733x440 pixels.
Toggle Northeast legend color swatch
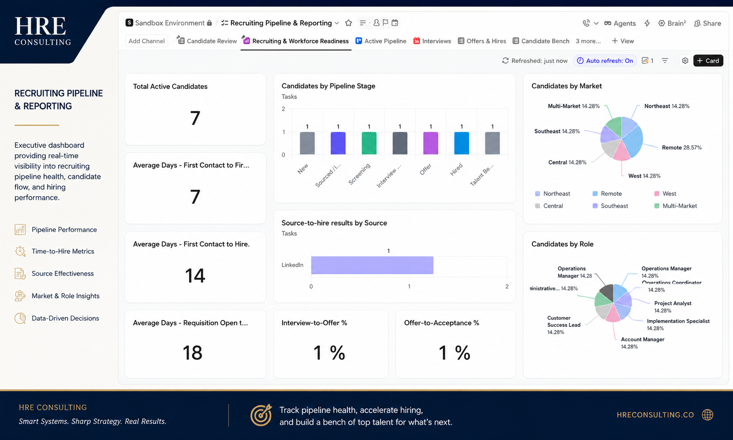click(537, 193)
